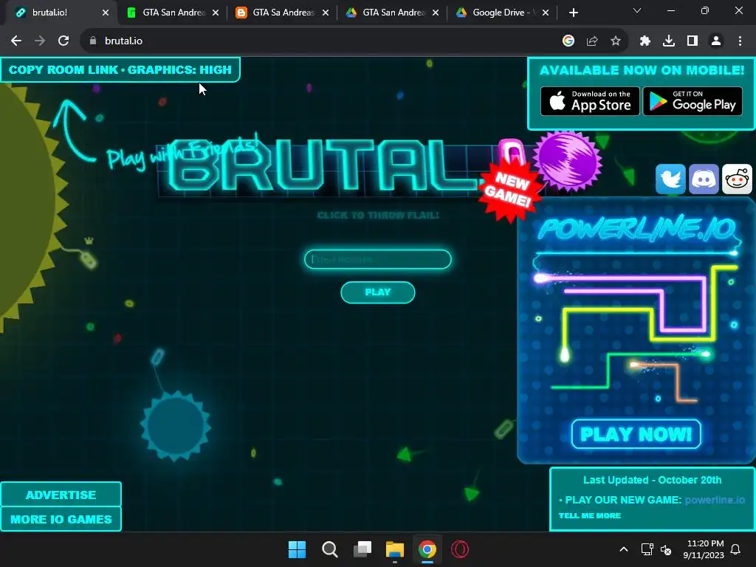View site information lock icon

pos(93,41)
